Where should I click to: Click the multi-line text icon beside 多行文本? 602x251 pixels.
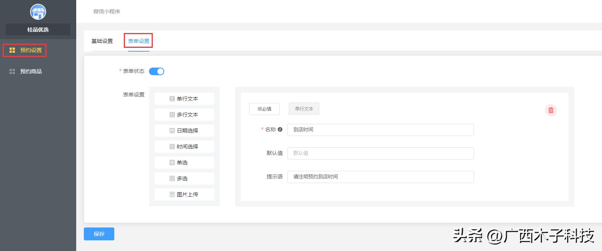(x=172, y=115)
